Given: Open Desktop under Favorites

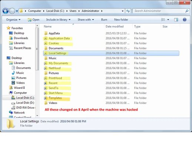Looking at the screenshot, I should pyautogui.click(x=17, y=33).
